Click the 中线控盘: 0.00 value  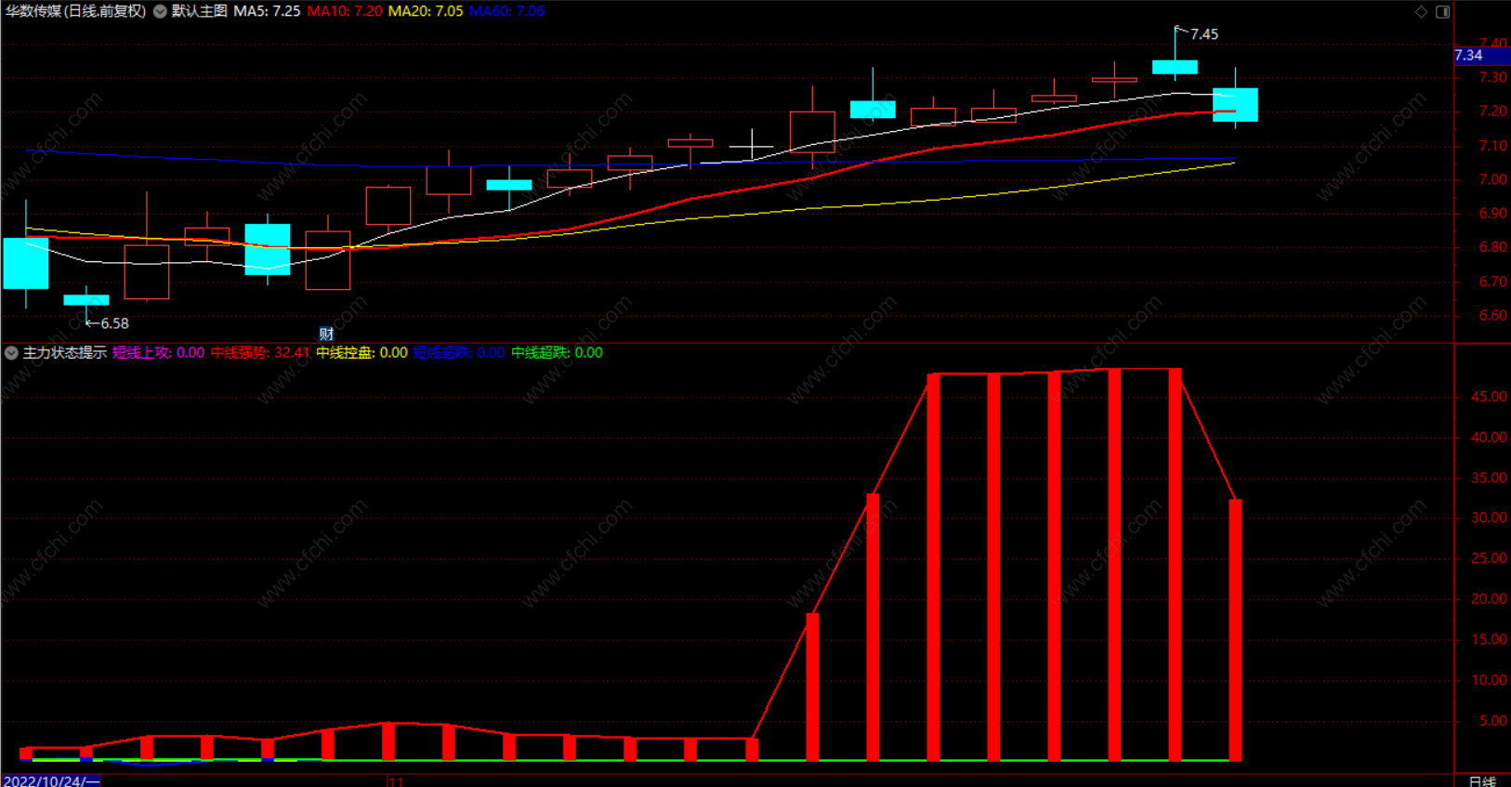coord(361,353)
